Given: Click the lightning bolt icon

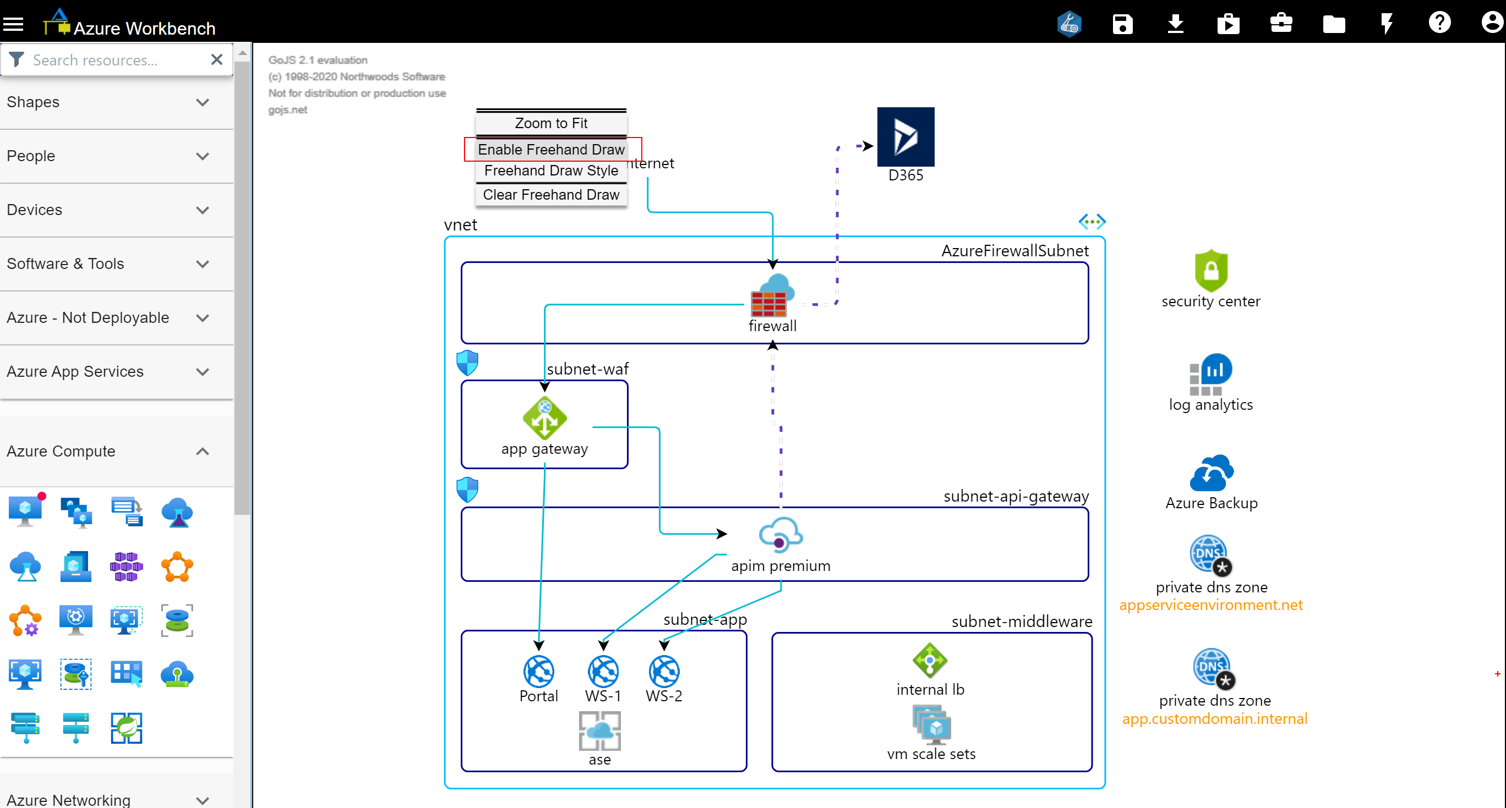Looking at the screenshot, I should pyautogui.click(x=1386, y=24).
